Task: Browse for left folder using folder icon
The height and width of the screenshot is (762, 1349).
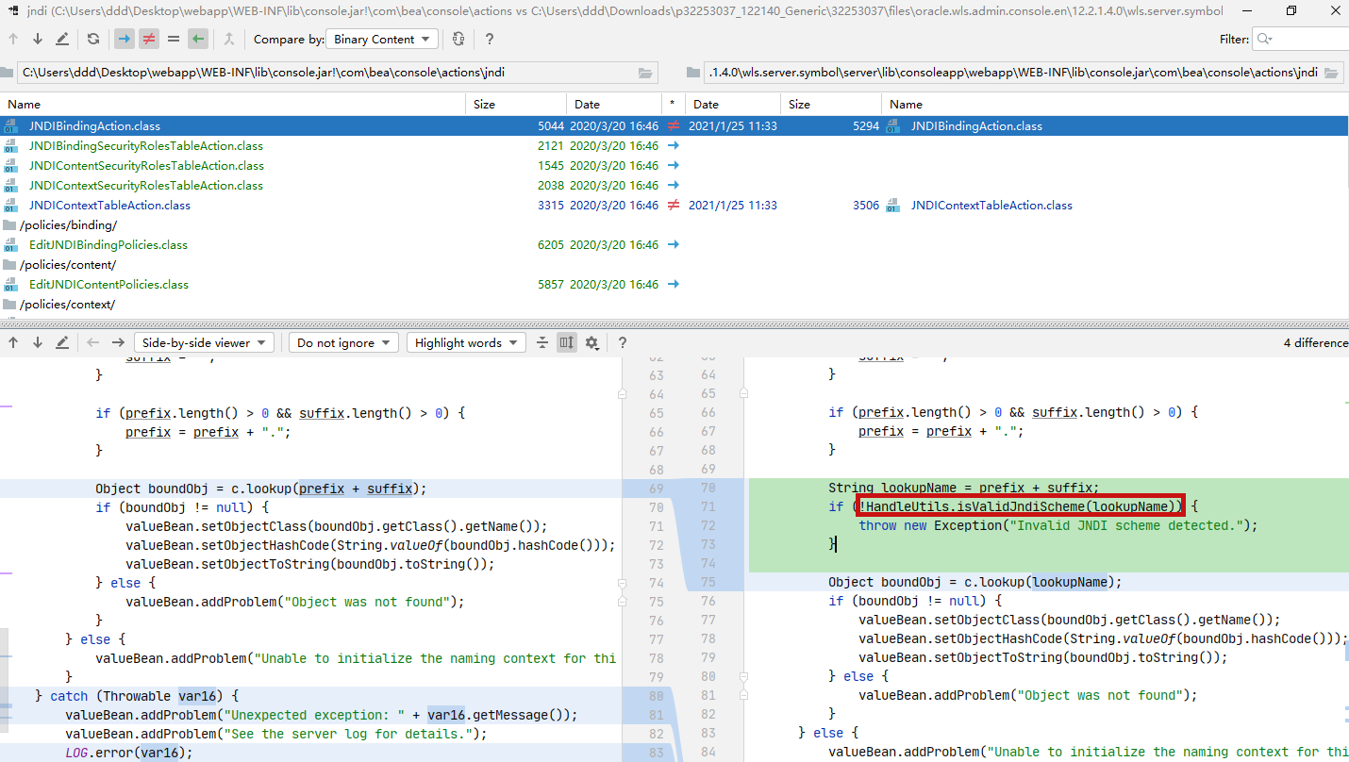Action: pos(646,73)
